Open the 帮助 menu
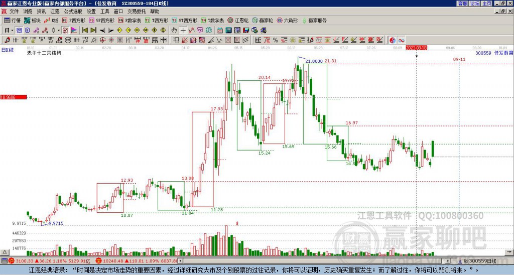Image resolution: width=514 pixels, height=275 pixels. coord(155,12)
